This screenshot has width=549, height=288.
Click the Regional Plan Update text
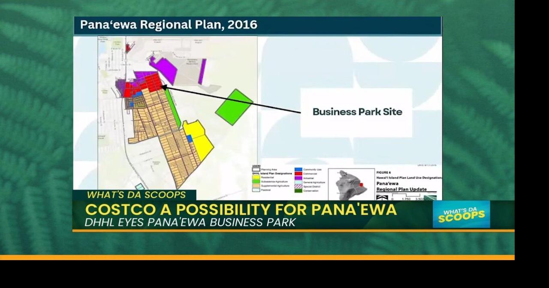[401, 189]
